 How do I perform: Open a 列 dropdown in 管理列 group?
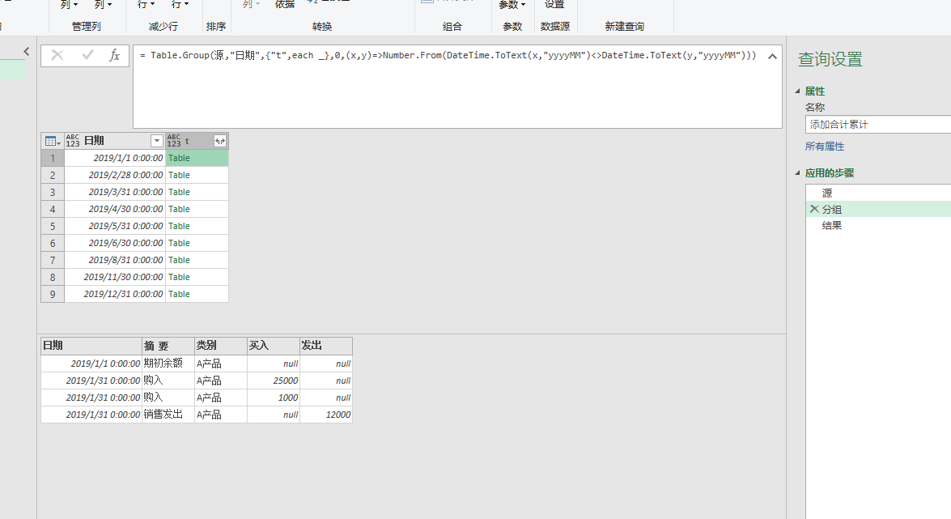(x=69, y=5)
